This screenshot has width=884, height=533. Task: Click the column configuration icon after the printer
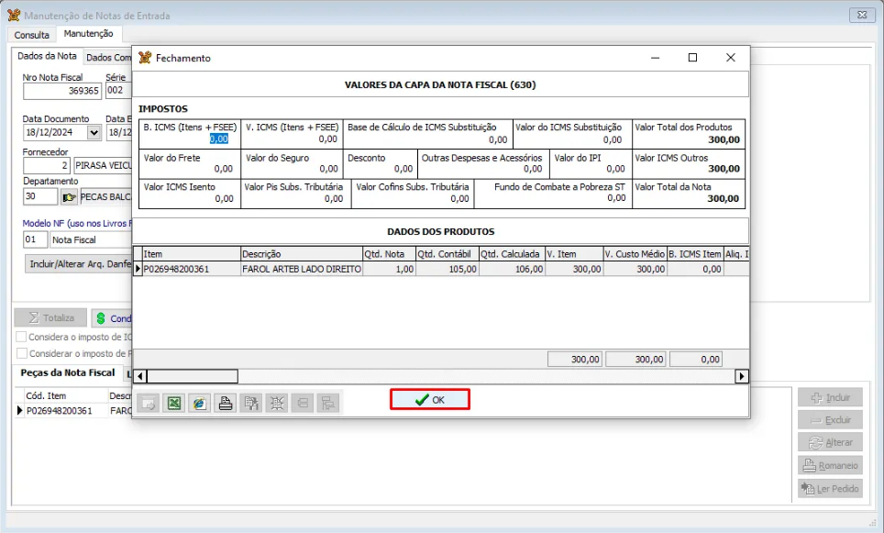click(250, 403)
